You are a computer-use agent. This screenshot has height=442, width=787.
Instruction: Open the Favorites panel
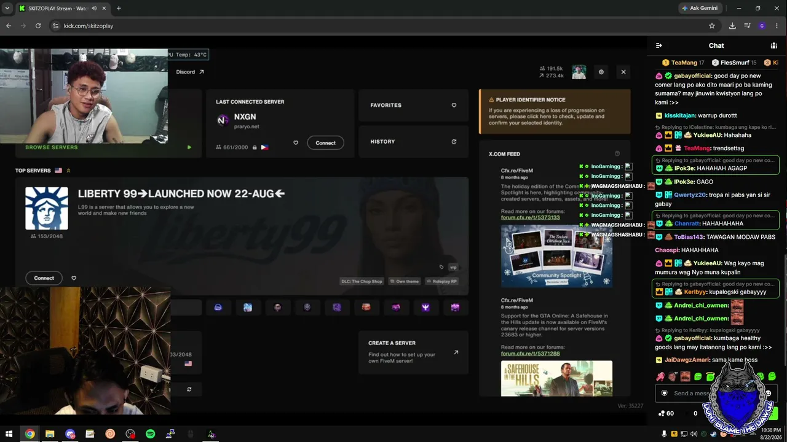[x=413, y=106]
